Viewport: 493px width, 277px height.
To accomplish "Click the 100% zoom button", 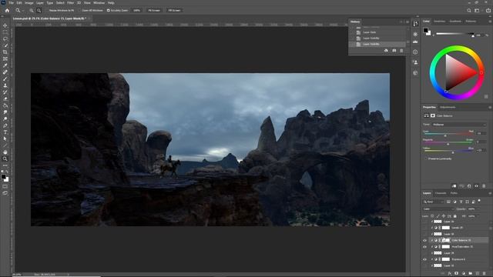I will (x=136, y=10).
